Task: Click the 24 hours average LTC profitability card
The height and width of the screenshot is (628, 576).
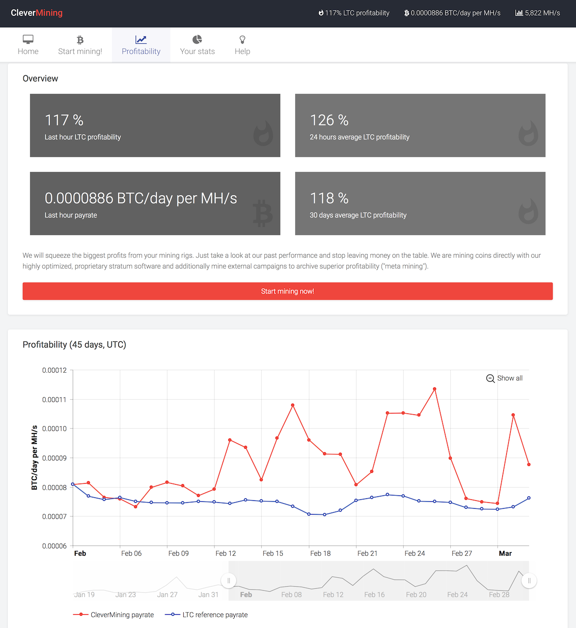Action: click(x=420, y=125)
